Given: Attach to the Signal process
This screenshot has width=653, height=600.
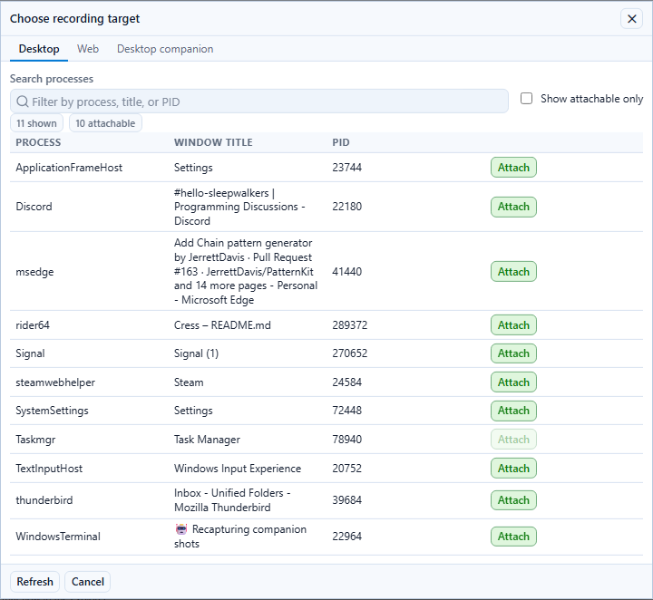Looking at the screenshot, I should tap(513, 353).
